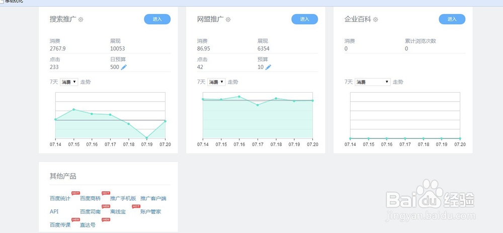Screen dimensions: 503x233
Task: Click the 企业百科 card title
Action: 358,19
